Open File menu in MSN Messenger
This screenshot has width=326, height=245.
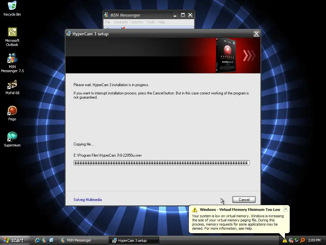click(x=108, y=22)
